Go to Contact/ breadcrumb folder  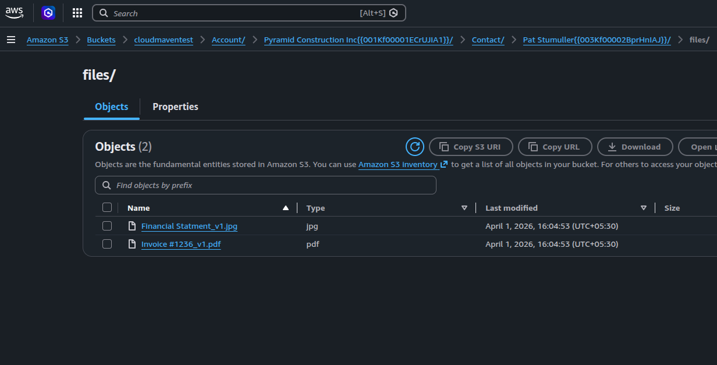tap(488, 40)
